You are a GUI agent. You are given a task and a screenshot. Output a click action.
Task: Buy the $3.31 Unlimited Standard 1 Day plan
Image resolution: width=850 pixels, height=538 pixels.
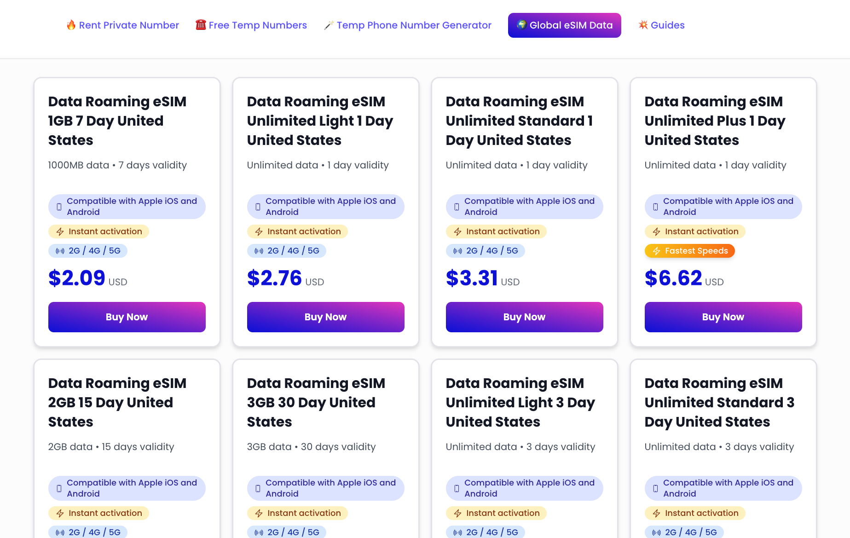pyautogui.click(x=524, y=317)
